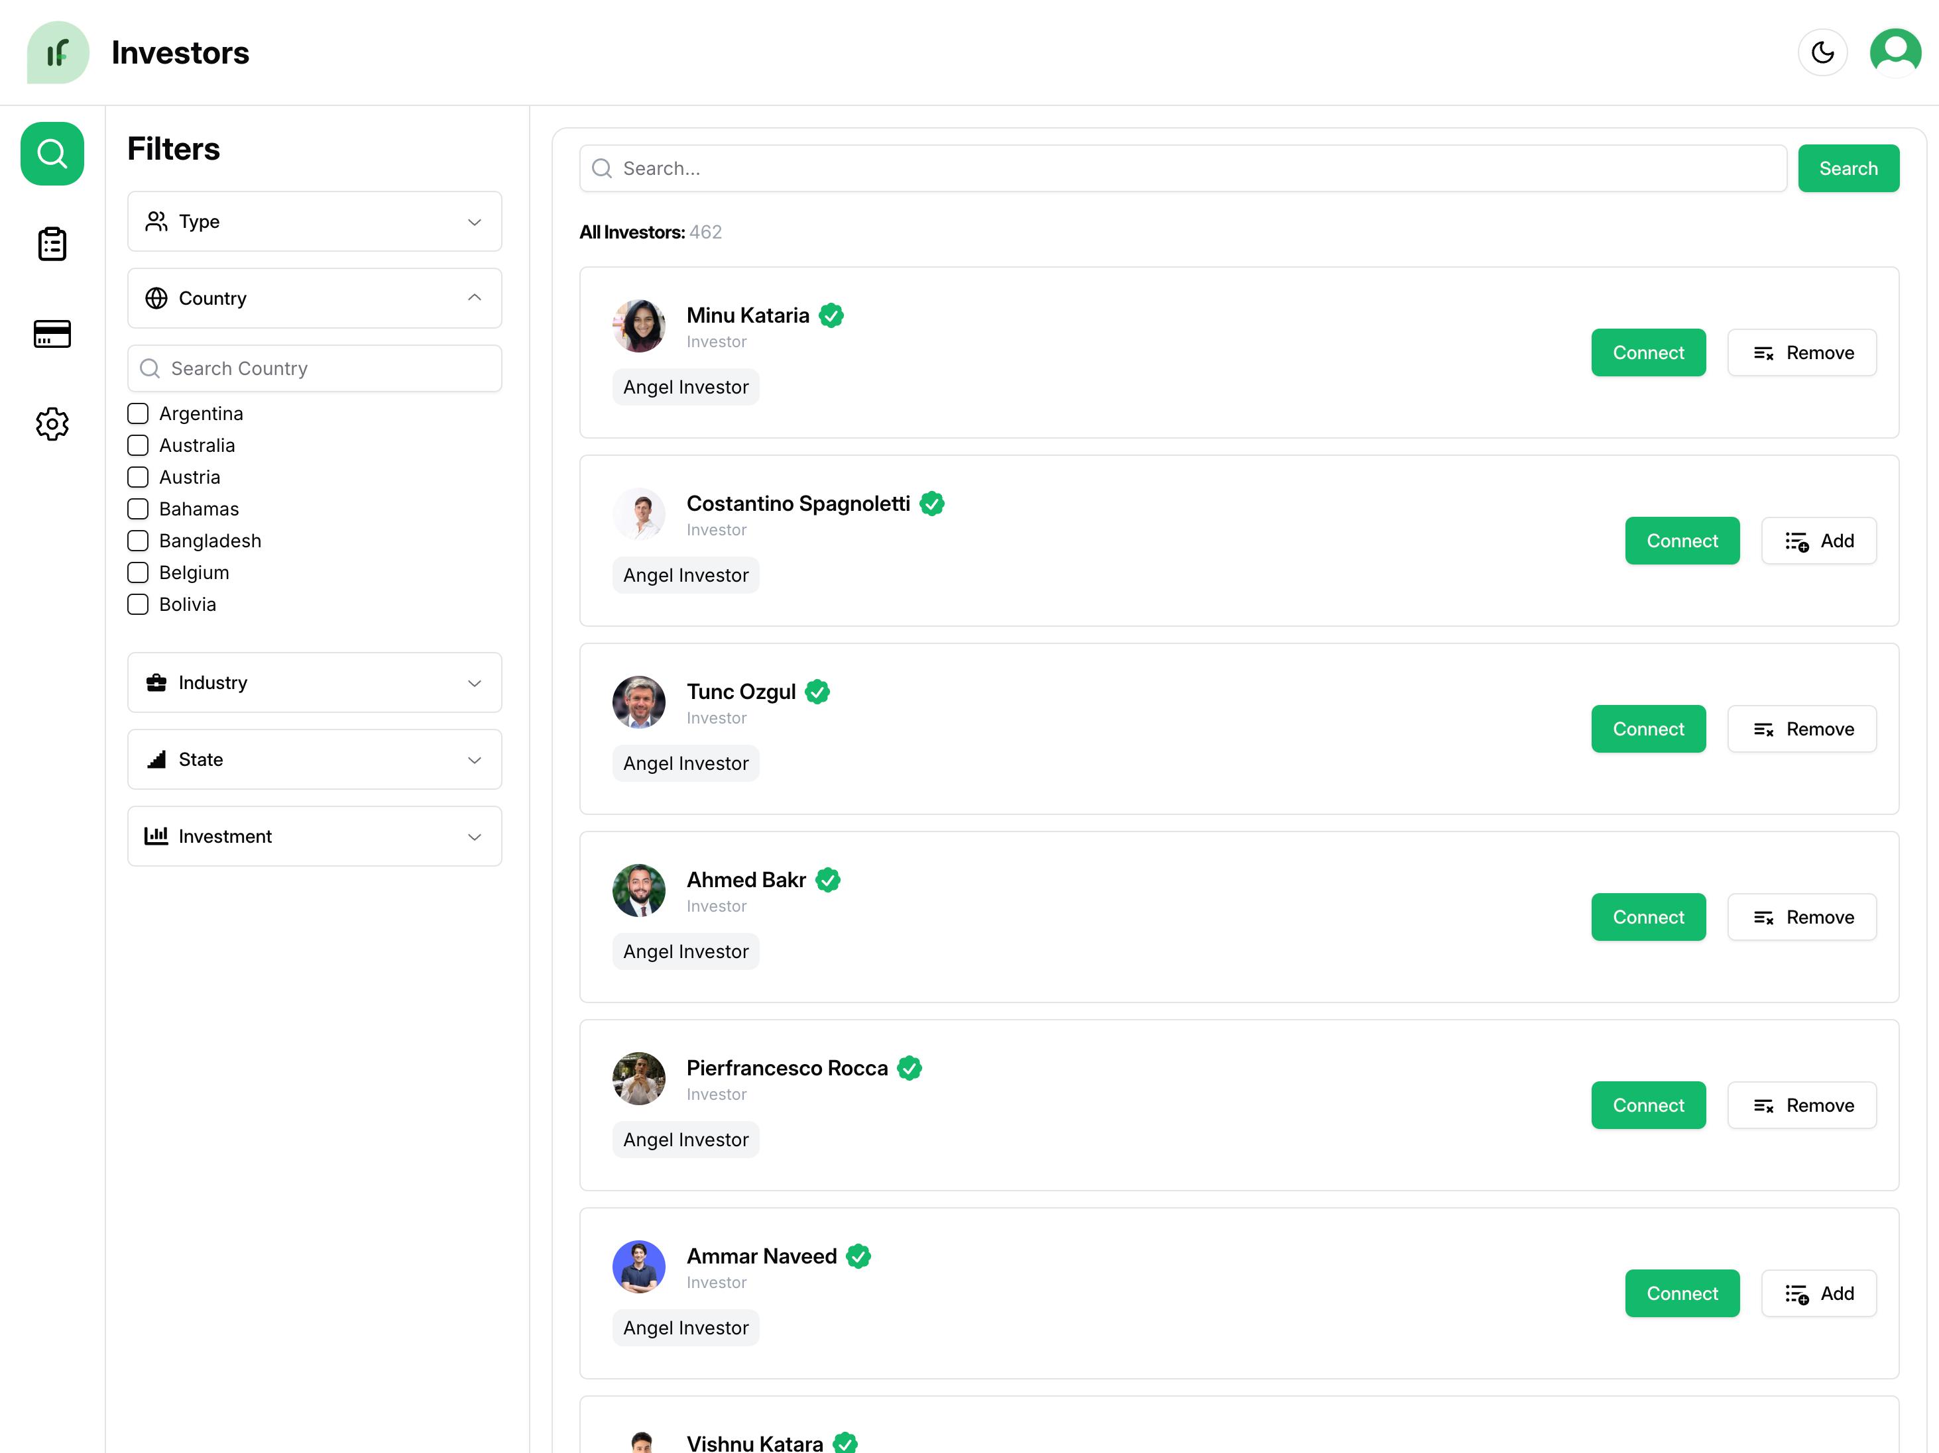Viewport: 1939px width, 1453px height.
Task: Open the settings gear sidebar icon
Action: [52, 424]
